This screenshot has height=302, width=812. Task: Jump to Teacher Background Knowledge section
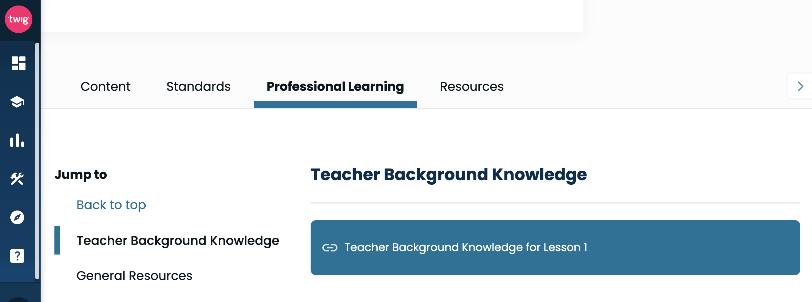click(178, 241)
